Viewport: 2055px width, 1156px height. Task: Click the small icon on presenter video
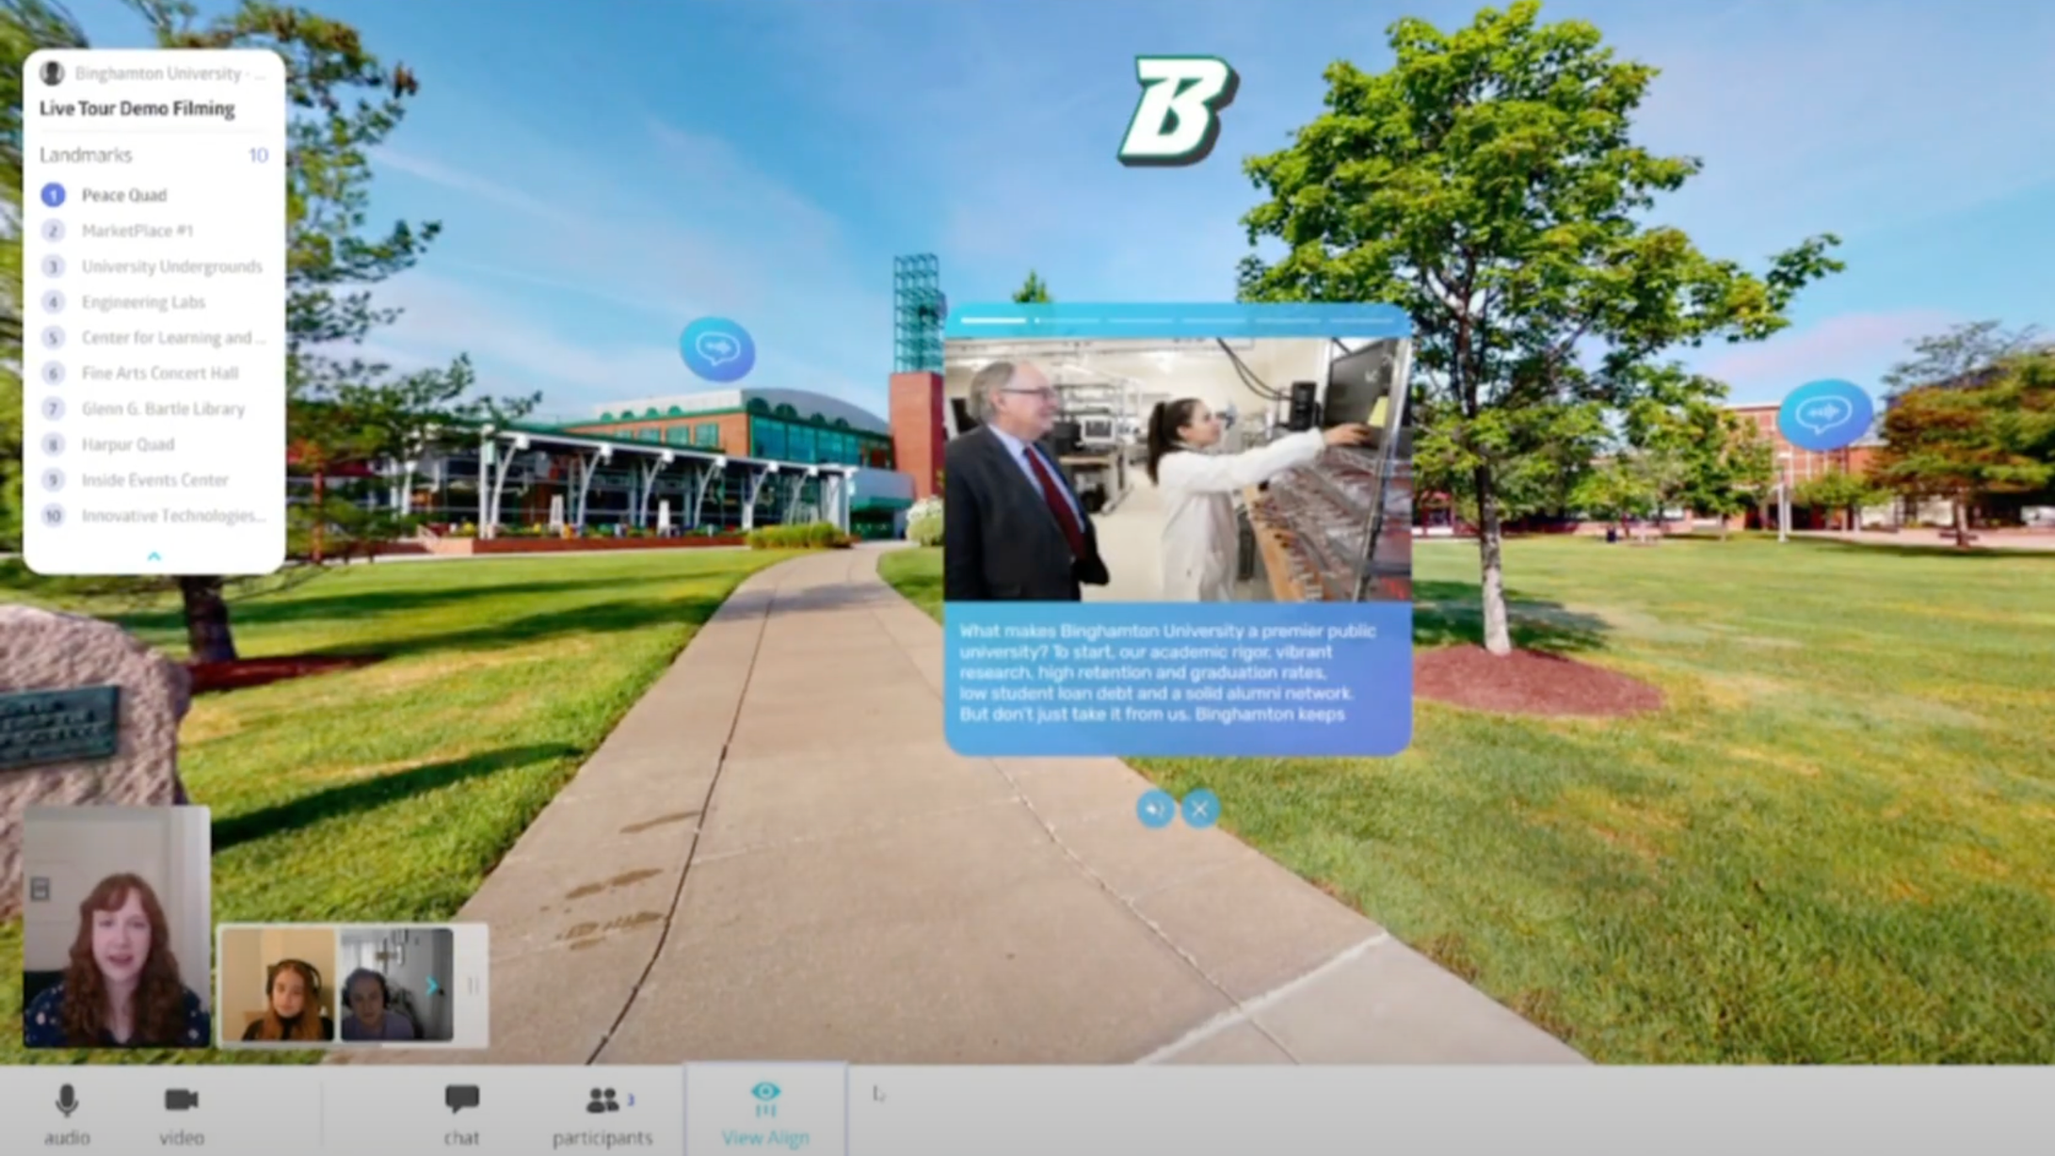[x=40, y=888]
